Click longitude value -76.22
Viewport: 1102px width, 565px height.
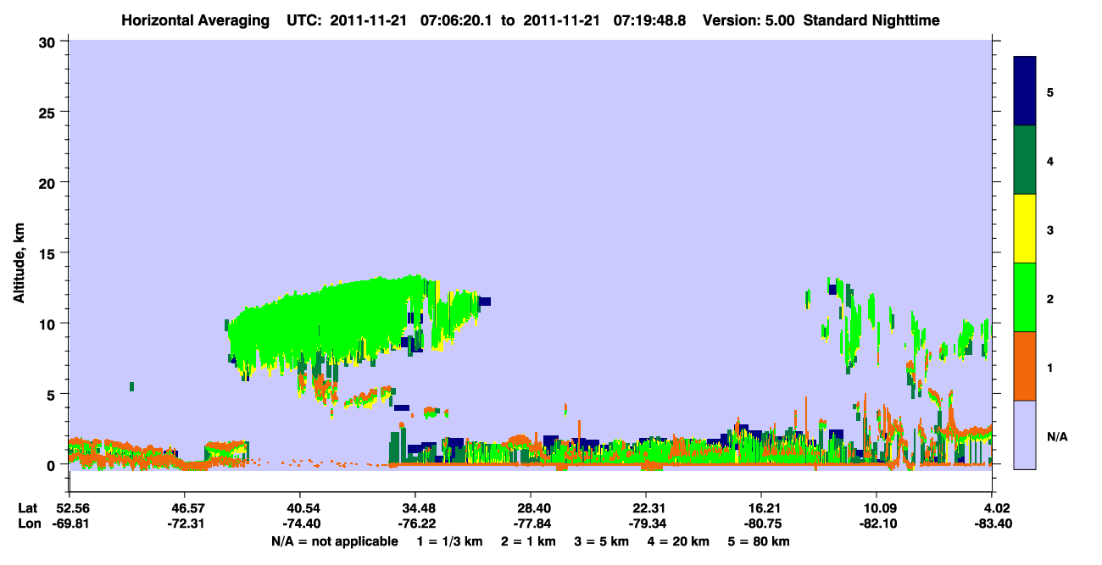point(415,523)
